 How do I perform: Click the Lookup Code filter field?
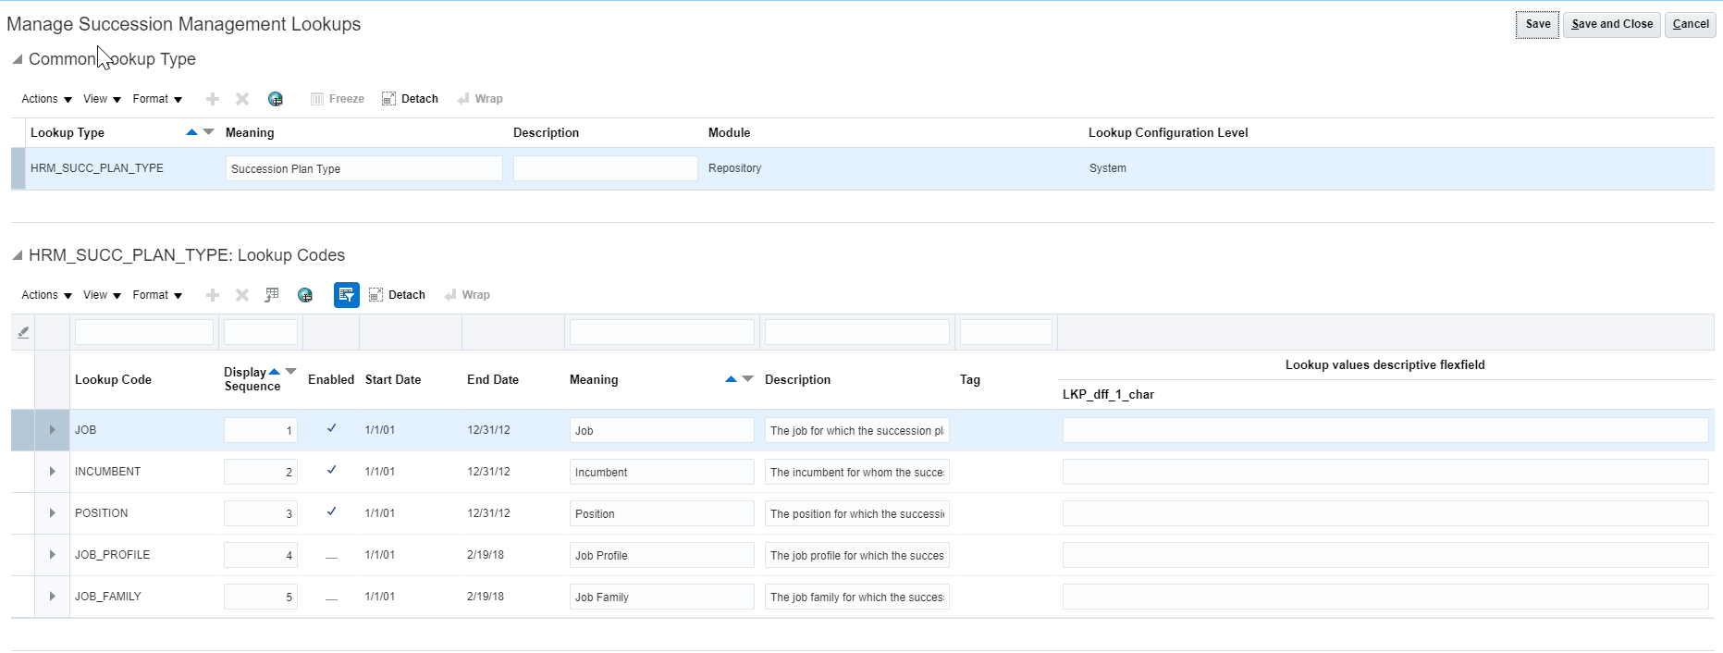[x=144, y=332]
